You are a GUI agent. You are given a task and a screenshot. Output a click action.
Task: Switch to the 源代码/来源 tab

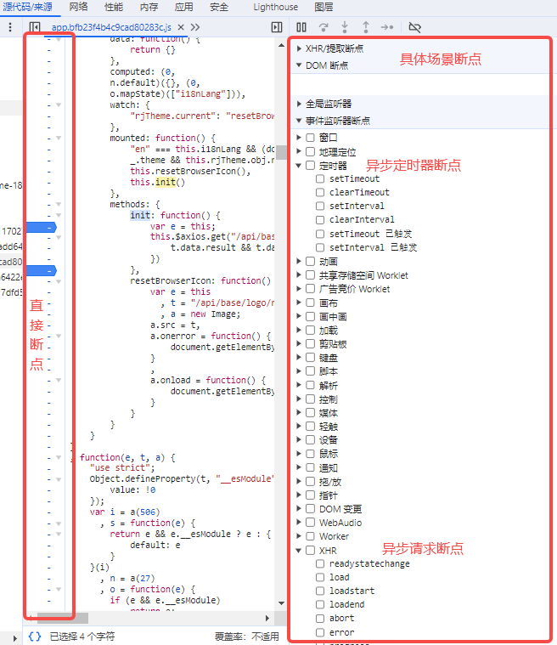click(x=28, y=7)
